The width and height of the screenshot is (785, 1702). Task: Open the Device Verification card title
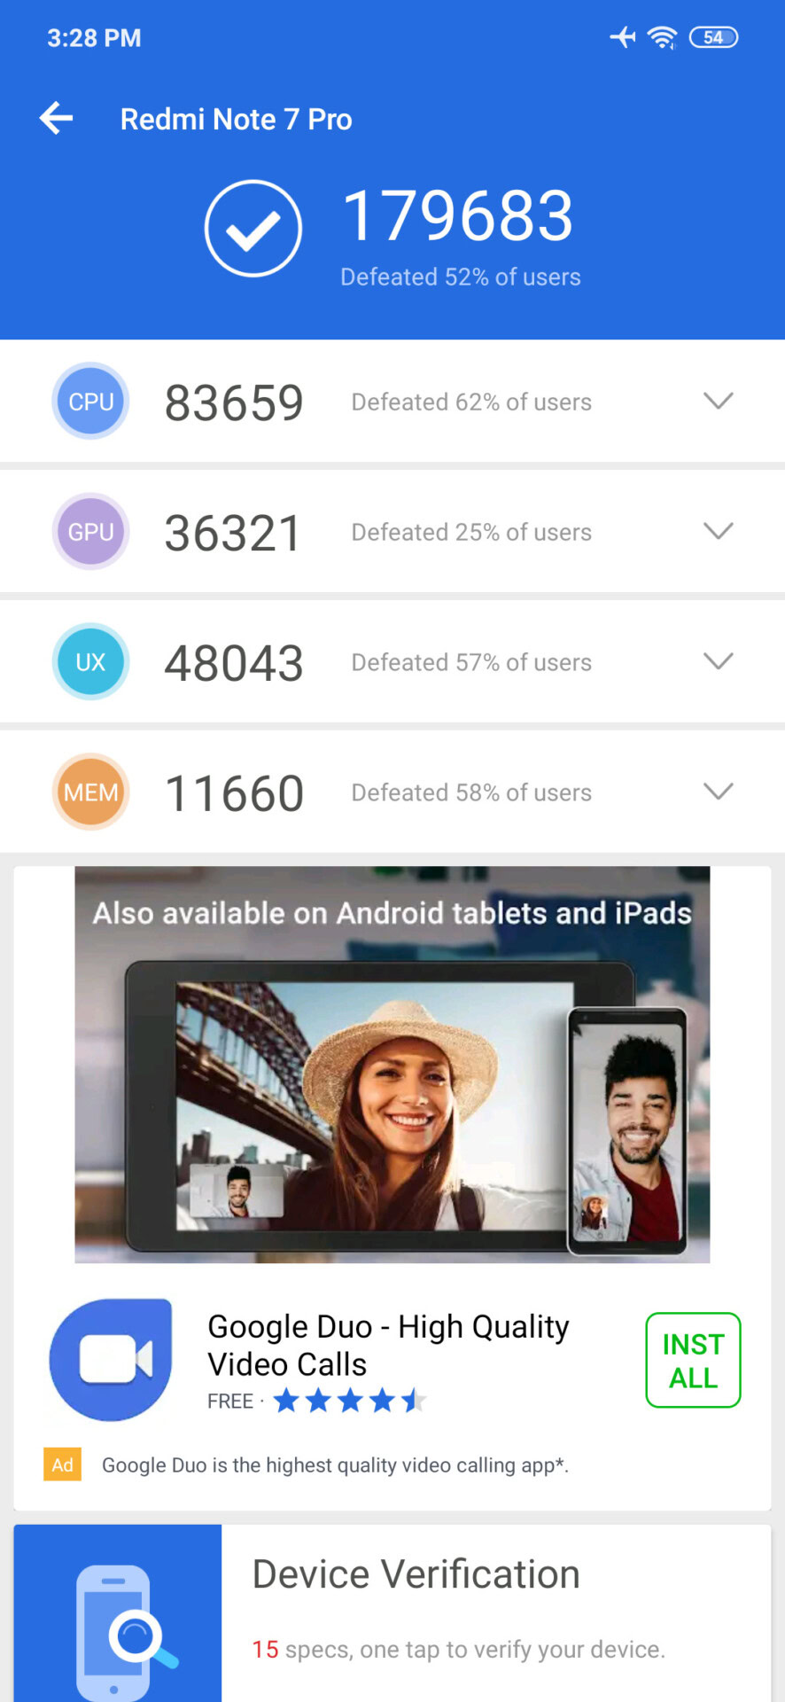416,1575
